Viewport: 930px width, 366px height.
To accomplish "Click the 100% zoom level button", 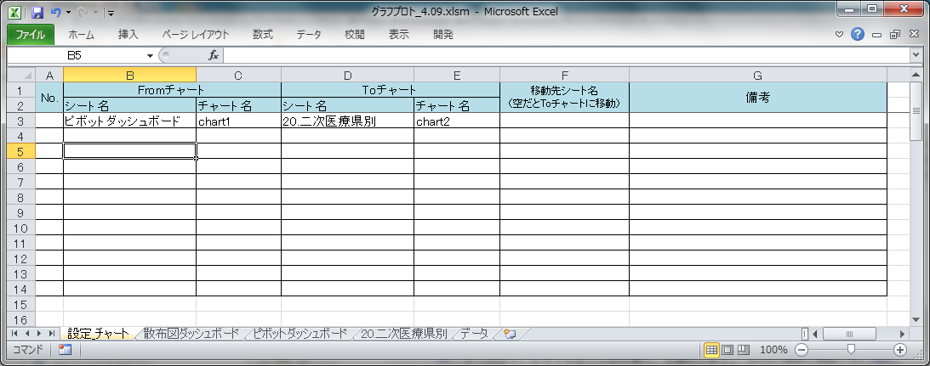I will 773,350.
